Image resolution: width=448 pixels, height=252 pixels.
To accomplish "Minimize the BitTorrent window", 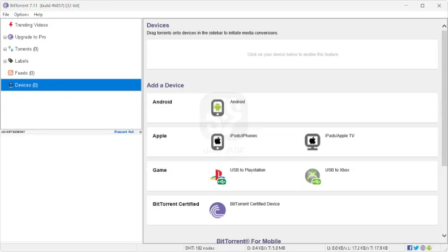I will 406,6.
